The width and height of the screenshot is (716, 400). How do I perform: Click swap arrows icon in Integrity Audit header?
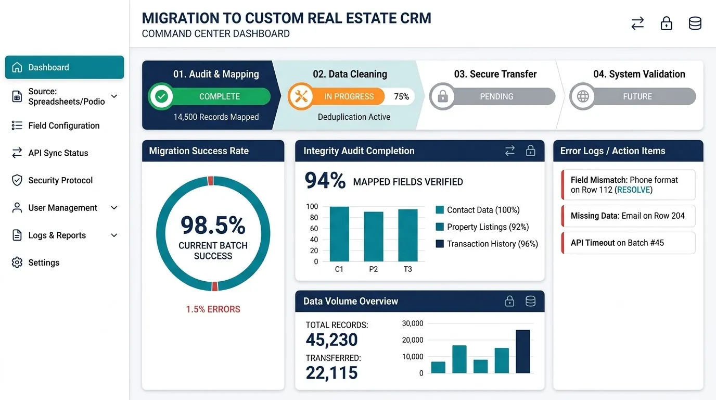point(510,151)
